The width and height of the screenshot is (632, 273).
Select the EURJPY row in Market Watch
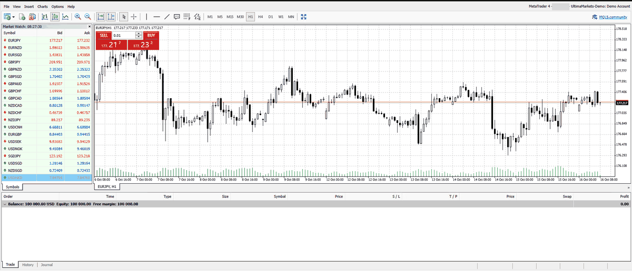click(46, 40)
